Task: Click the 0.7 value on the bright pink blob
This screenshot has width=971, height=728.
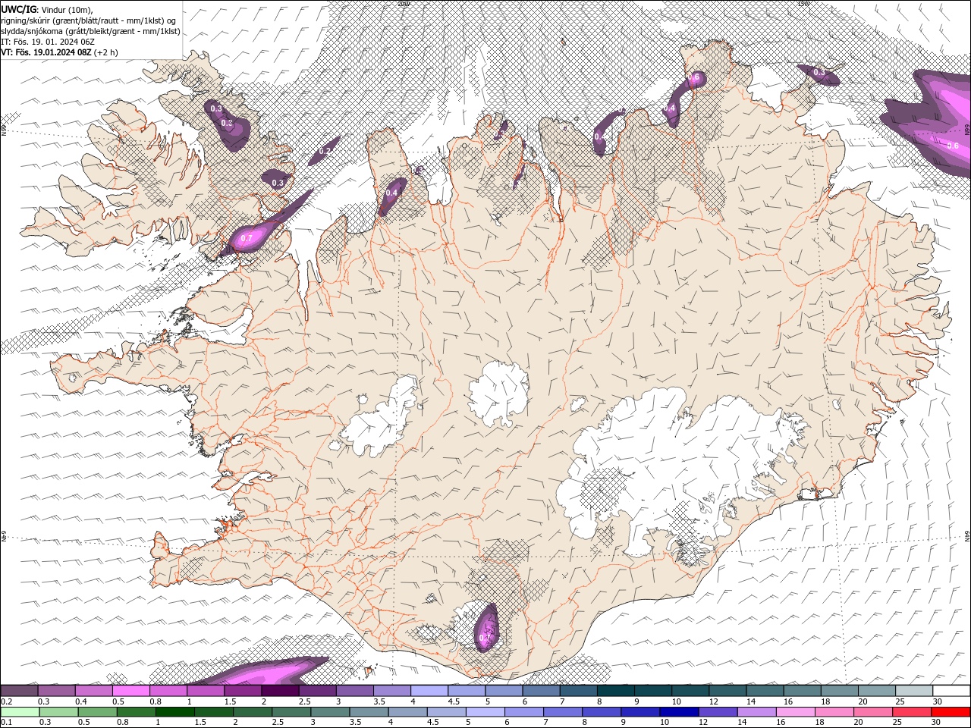Action: click(x=246, y=238)
